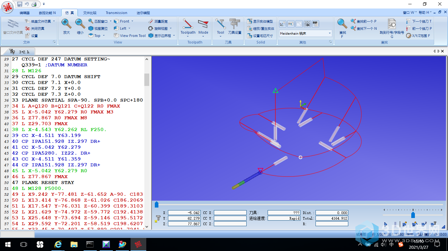Click 下一个换刀 T next tool change
This screenshot has width=448, height=251.
coord(419,21)
